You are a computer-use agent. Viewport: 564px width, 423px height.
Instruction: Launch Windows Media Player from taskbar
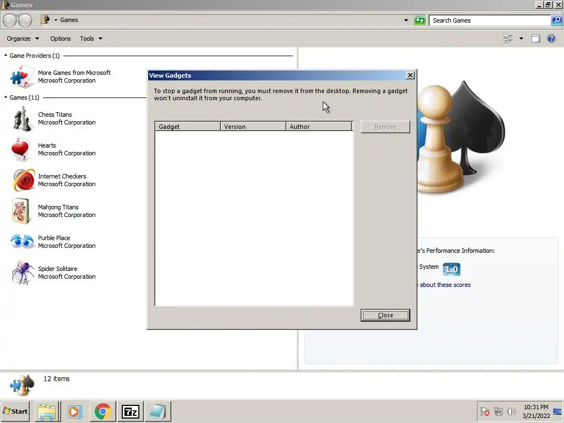pyautogui.click(x=74, y=411)
